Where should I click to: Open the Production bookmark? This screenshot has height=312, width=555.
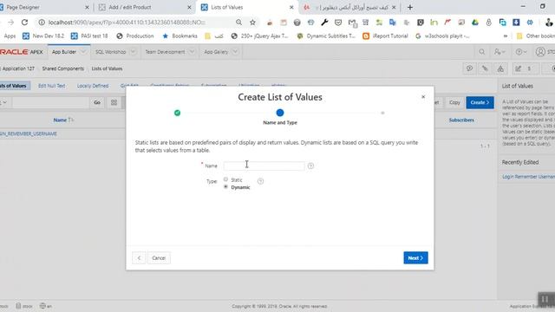click(135, 36)
